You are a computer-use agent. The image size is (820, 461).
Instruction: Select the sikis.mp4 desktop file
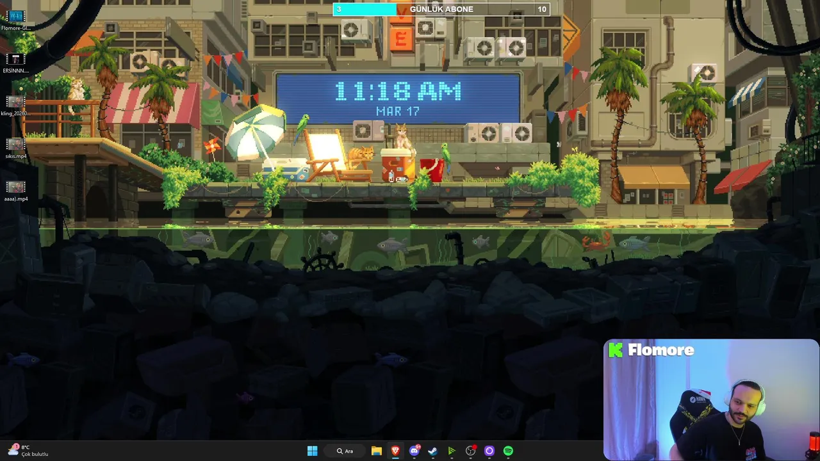[x=15, y=148]
